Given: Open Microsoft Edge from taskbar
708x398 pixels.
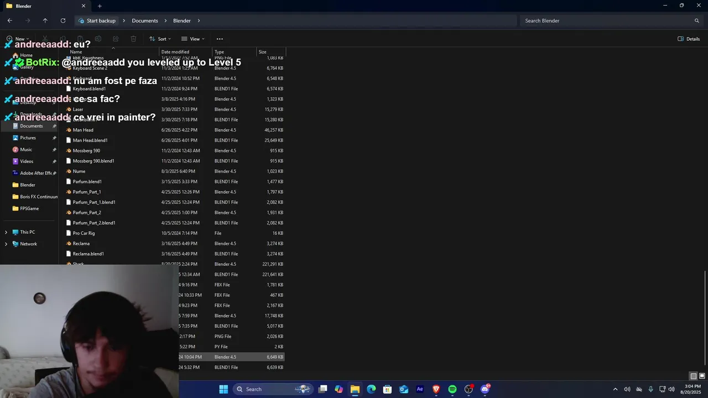Looking at the screenshot, I should pos(371,389).
